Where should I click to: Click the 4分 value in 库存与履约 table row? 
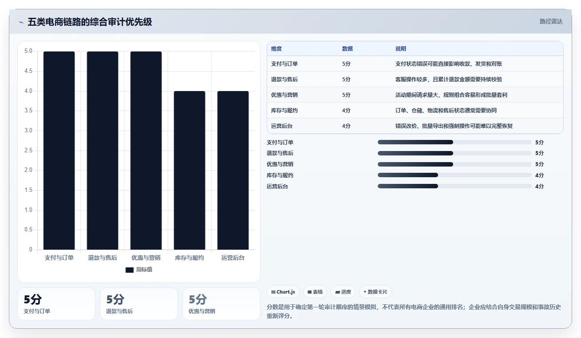click(x=346, y=111)
